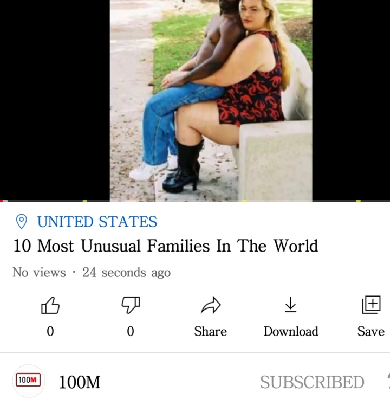Toggle the SUBSCRIBED button
The width and height of the screenshot is (390, 399).
coord(312,382)
